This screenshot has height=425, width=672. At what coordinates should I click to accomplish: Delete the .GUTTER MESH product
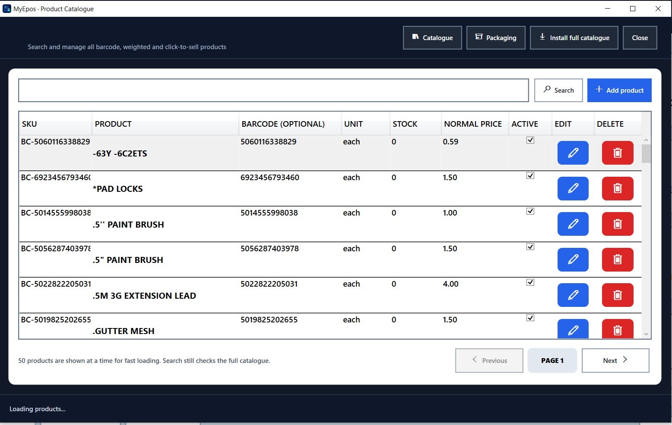pos(618,329)
